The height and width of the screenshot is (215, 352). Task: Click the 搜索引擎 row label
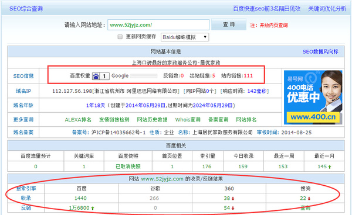[26, 188]
